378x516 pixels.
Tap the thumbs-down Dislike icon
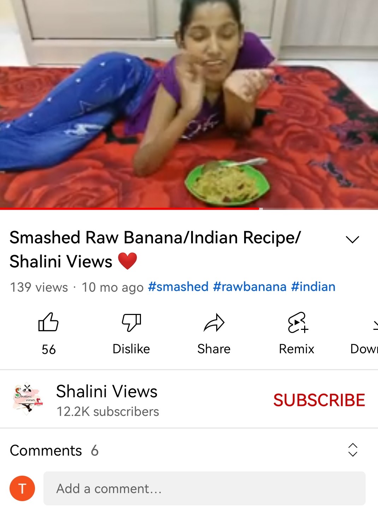coord(131,322)
